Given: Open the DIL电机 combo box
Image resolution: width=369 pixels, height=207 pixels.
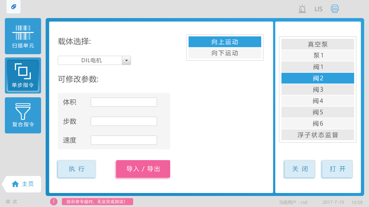Looking at the screenshot, I should 91,61.
